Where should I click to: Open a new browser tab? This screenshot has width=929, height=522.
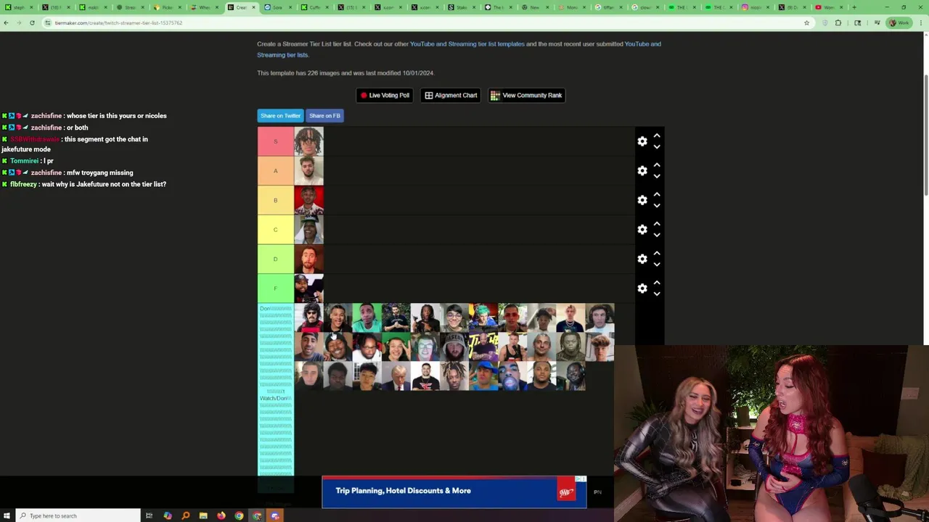pos(854,7)
